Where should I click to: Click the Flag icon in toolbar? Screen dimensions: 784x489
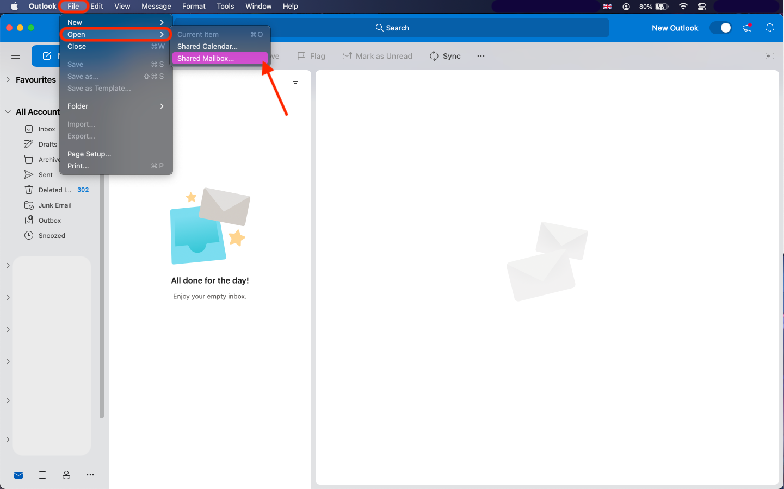click(301, 56)
